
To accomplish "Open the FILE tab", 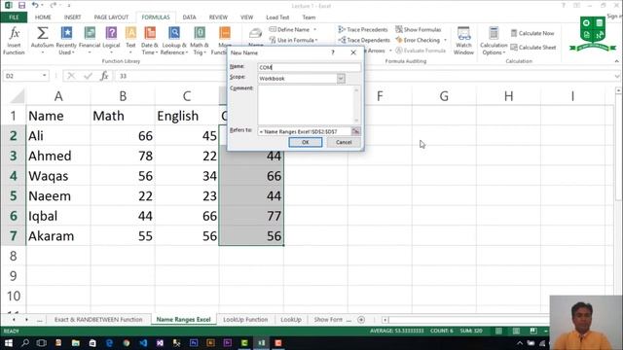I will pyautogui.click(x=14, y=17).
